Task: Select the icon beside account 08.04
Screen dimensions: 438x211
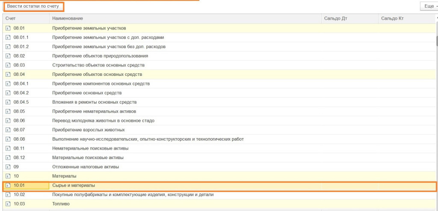Action: 8,74
